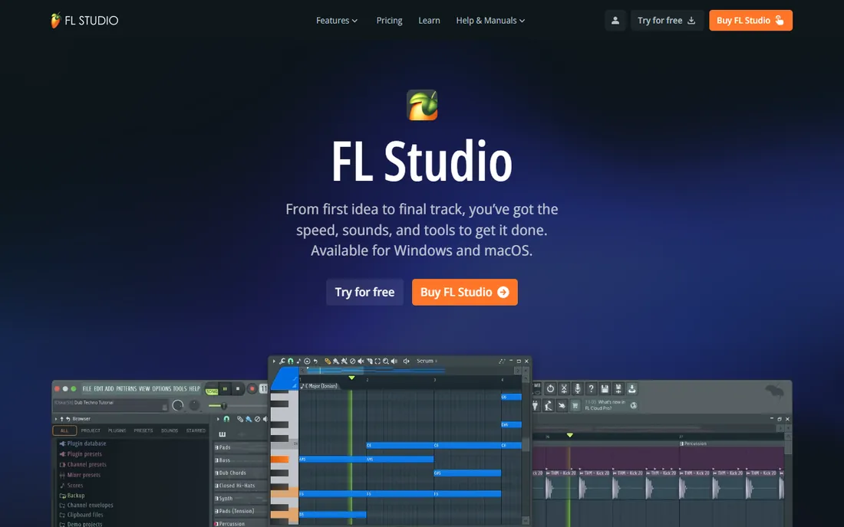Open the Scrum pattern selector dropdown
The height and width of the screenshot is (527, 844).
click(x=427, y=361)
